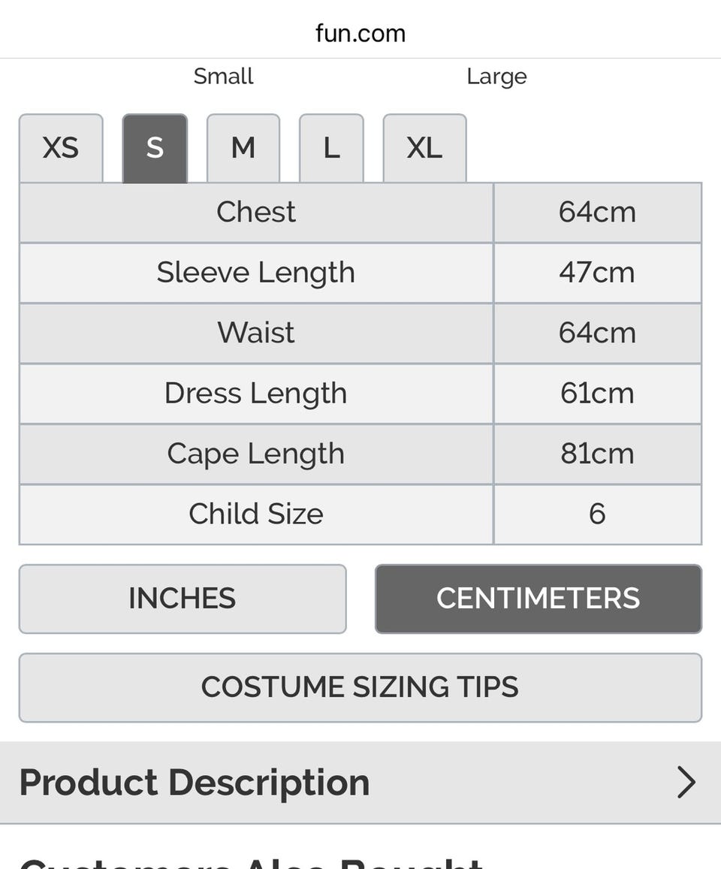The width and height of the screenshot is (721, 869).
Task: Click the 81cm cape length value
Action: click(597, 454)
